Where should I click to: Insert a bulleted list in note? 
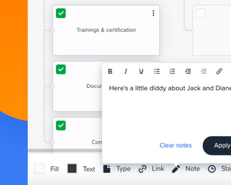click(157, 71)
